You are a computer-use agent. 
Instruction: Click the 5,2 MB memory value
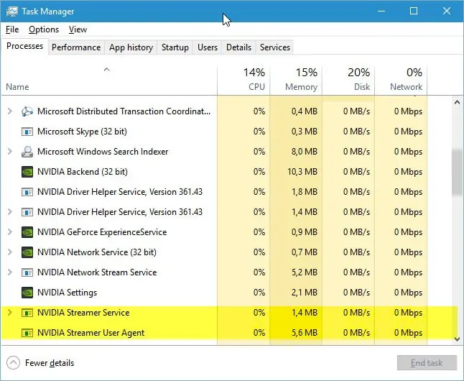point(305,272)
